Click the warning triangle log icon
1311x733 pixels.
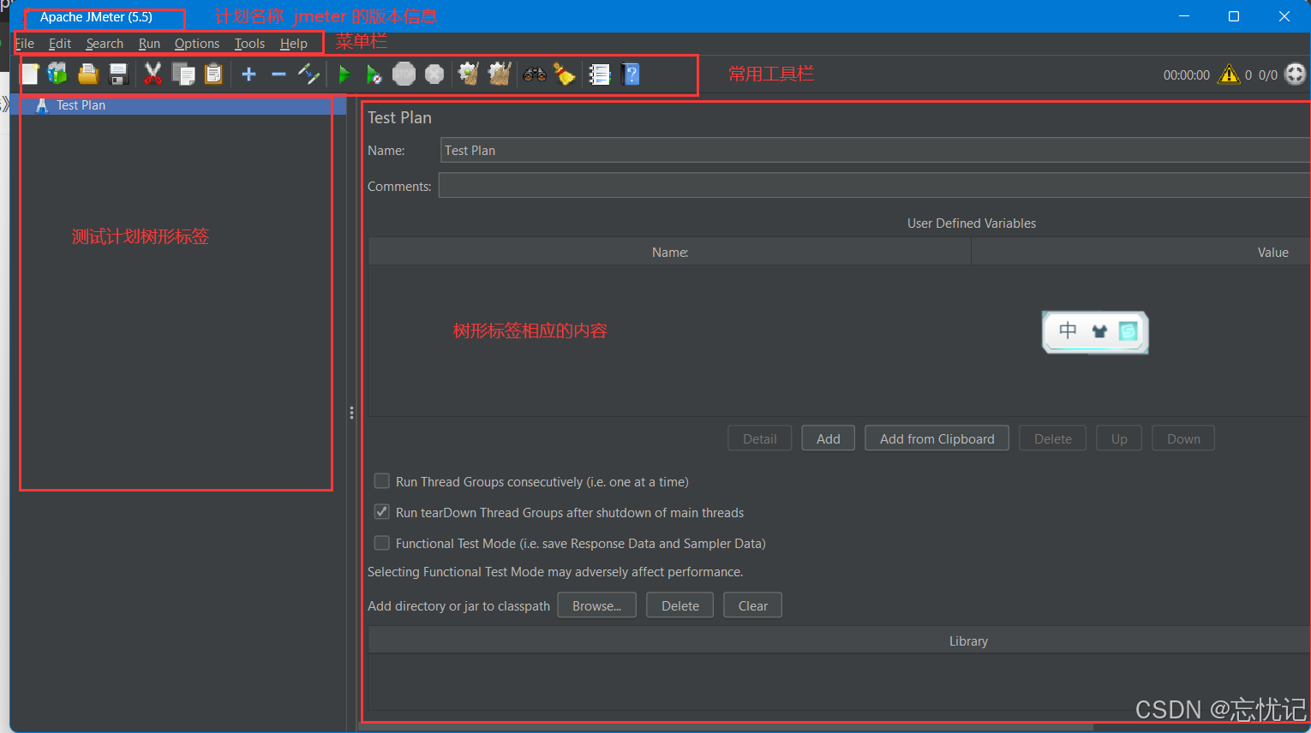point(1229,74)
